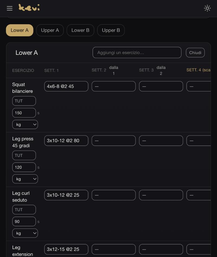Click Squat bilanciere Sett. 3 cell
The width and height of the screenshot is (217, 257).
pos(161,86)
